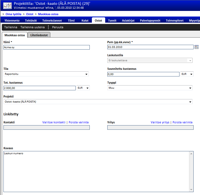Viewport: 200px width, 195px height.
Task: Click the Nimi field containing Acme oy
Action: click(x=47, y=47)
